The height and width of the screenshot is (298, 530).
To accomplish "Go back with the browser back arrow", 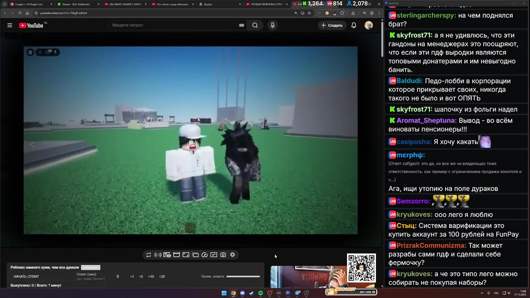I will tap(5, 13).
